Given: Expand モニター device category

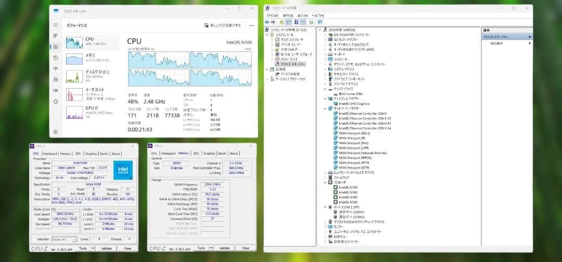Looking at the screenshot, I should pos(325,227).
